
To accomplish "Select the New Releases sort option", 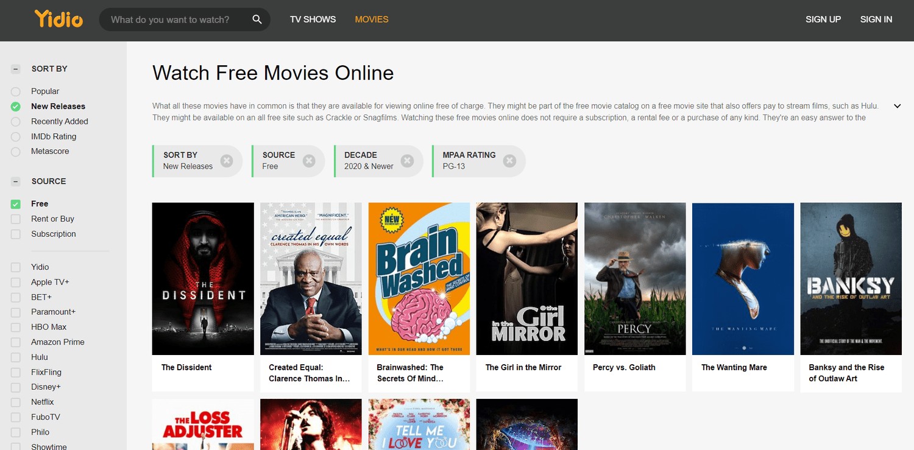I will [16, 107].
